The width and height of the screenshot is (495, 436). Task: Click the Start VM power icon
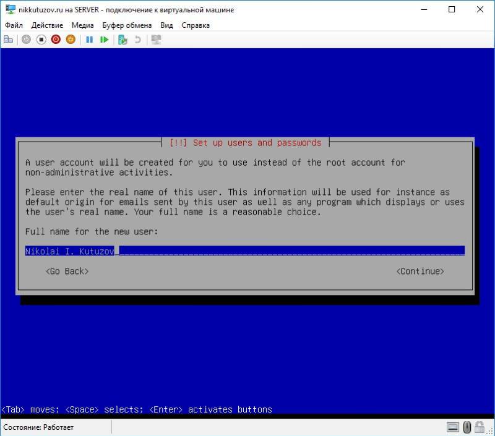25,39
